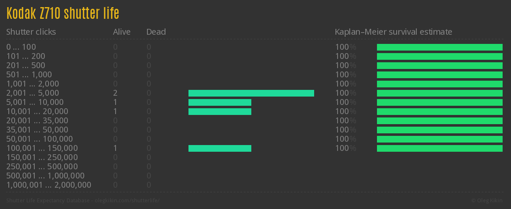Click the alive-count bar for 5,001 … 10,000
The height and width of the screenshot is (209, 511).
219,102
